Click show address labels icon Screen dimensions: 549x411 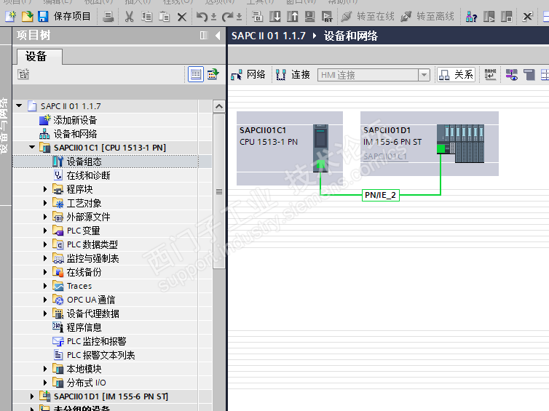pos(512,74)
